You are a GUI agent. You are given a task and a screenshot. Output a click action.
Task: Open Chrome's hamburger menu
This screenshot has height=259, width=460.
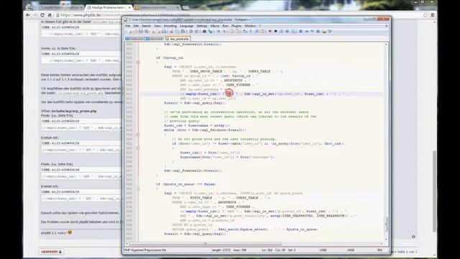433,15
